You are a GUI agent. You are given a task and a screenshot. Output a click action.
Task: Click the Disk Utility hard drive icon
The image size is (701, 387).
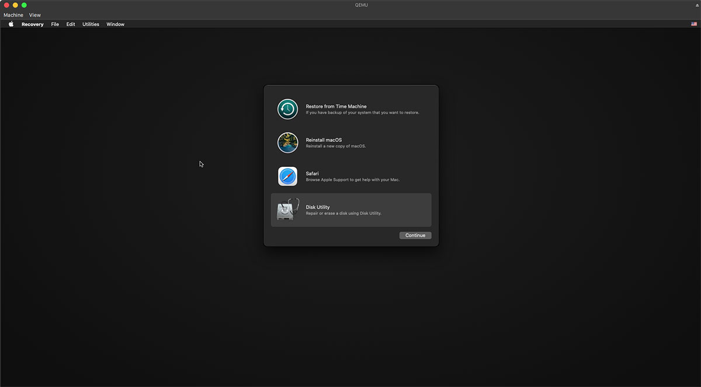point(287,210)
